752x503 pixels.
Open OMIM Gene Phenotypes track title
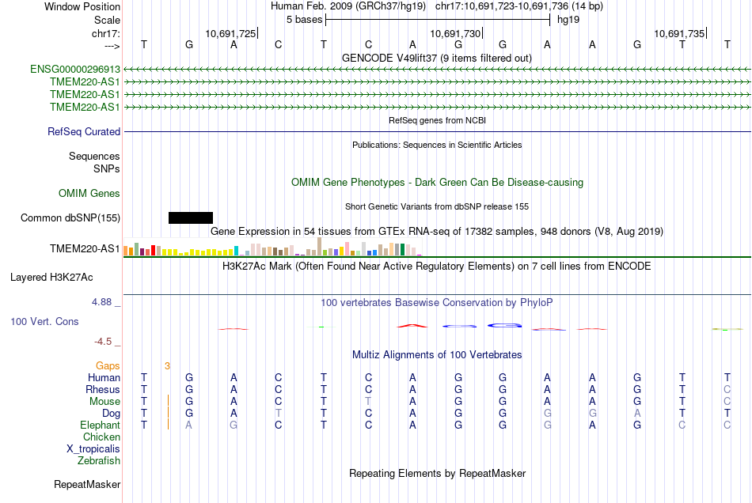(437, 183)
